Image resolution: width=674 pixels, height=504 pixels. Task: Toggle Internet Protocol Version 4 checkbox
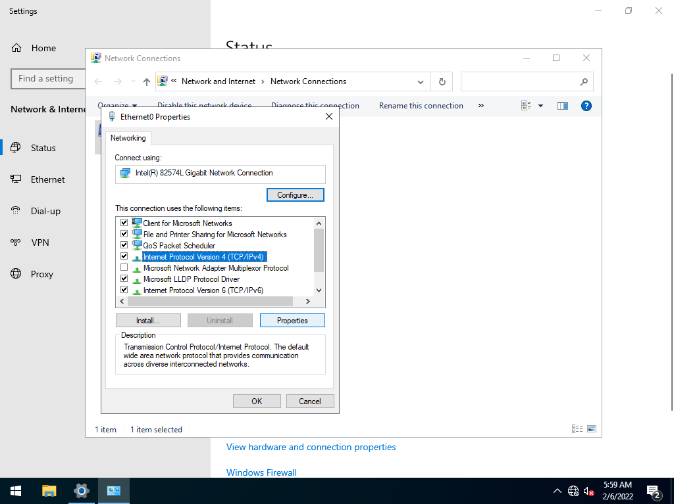tap(124, 256)
